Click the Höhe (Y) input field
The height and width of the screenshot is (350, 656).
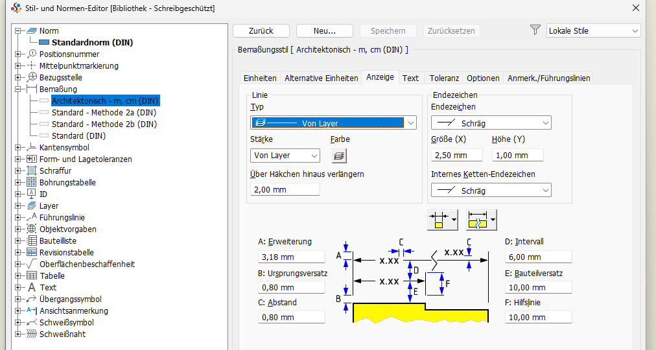click(x=518, y=155)
